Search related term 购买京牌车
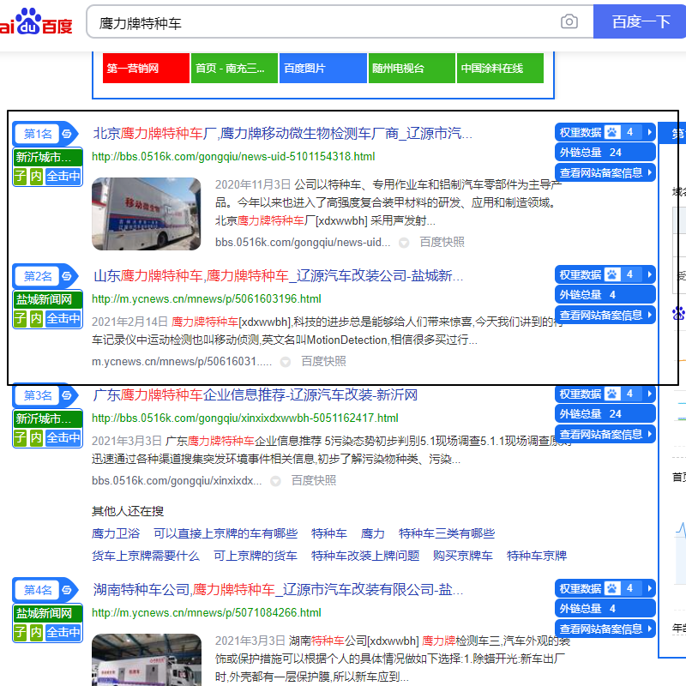Viewport: 686px width, 686px height. coord(463,556)
